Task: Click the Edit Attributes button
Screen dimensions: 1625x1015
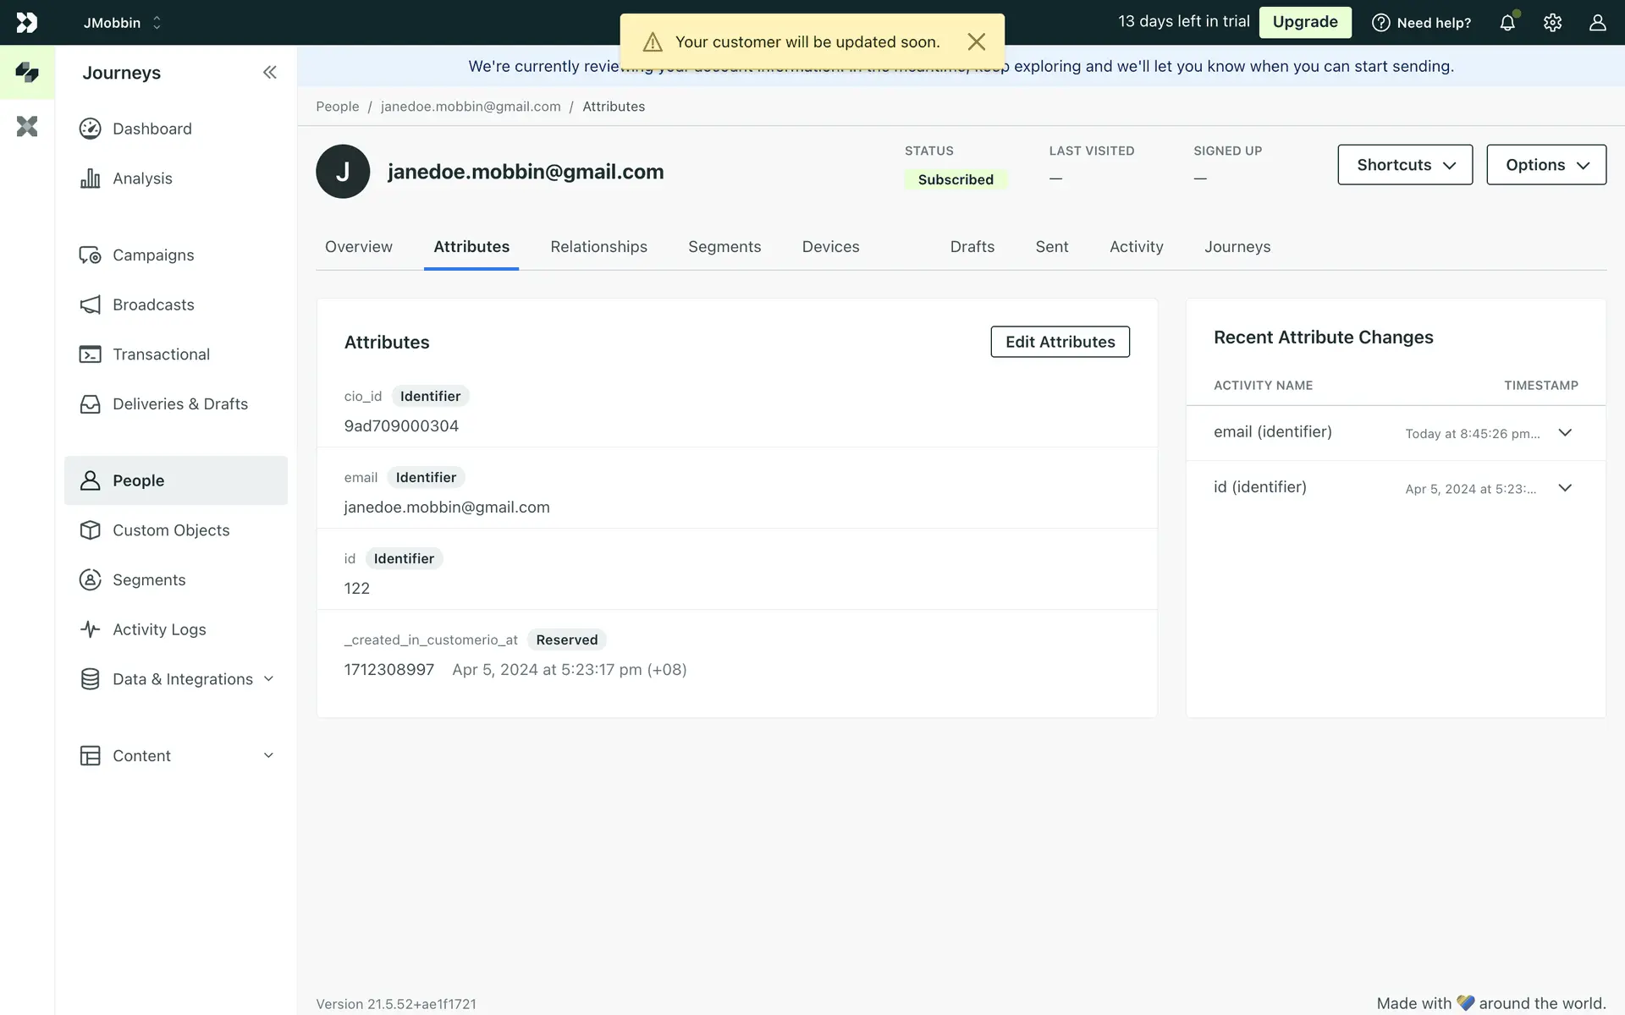Action: pos(1060,342)
